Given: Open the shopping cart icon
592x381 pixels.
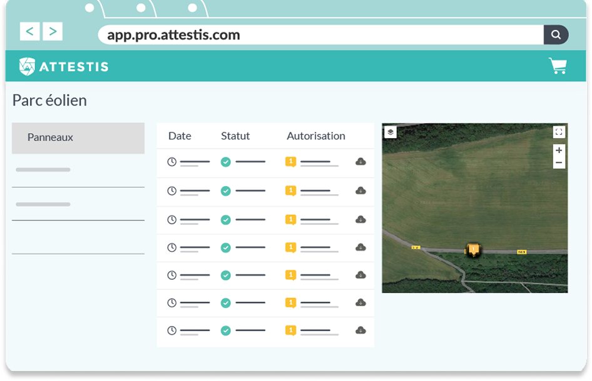Looking at the screenshot, I should click(x=558, y=66).
